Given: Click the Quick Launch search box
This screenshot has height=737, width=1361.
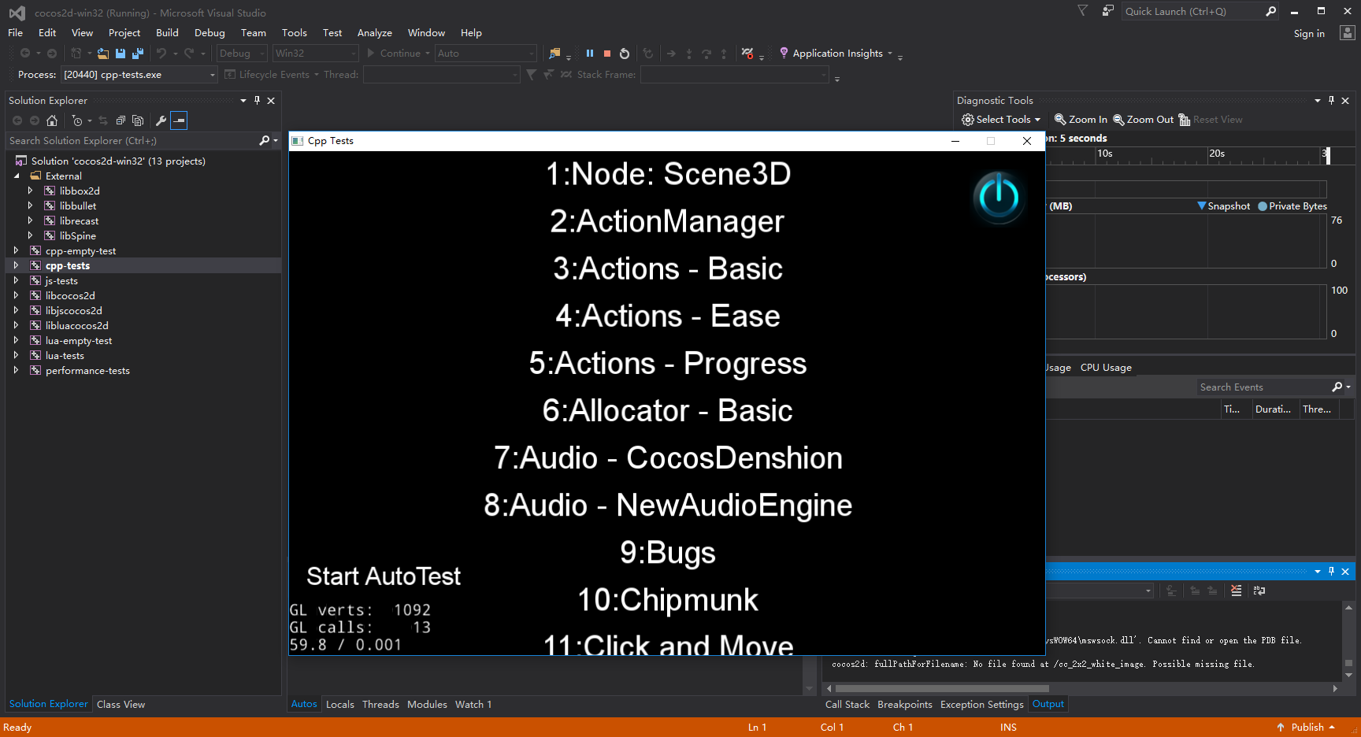Looking at the screenshot, I should click(1192, 11).
